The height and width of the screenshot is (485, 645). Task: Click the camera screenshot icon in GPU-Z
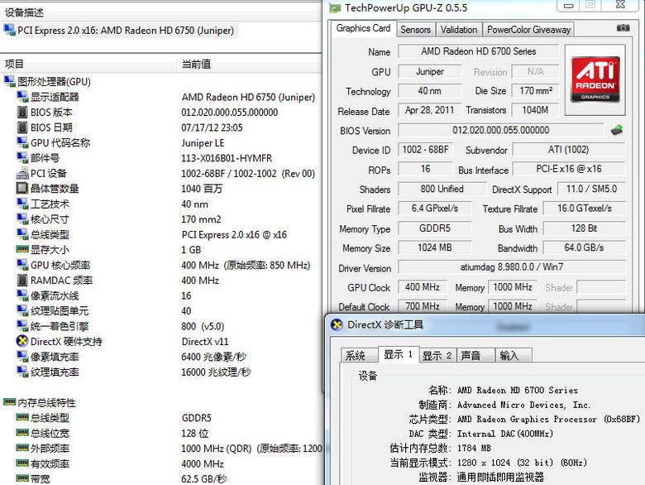623,28
